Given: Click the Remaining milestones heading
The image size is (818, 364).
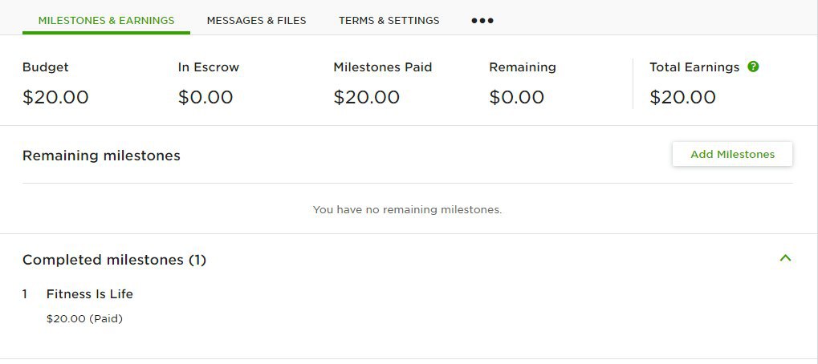Looking at the screenshot, I should 101,156.
